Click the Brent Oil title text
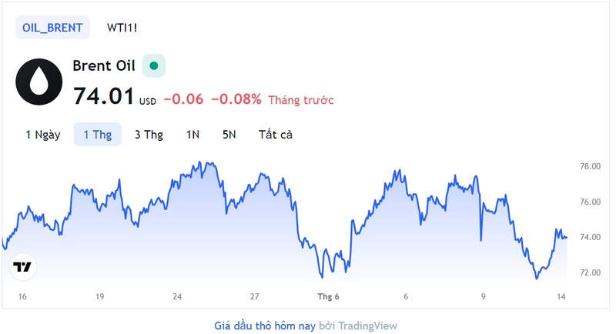The height and width of the screenshot is (334, 616). (104, 65)
